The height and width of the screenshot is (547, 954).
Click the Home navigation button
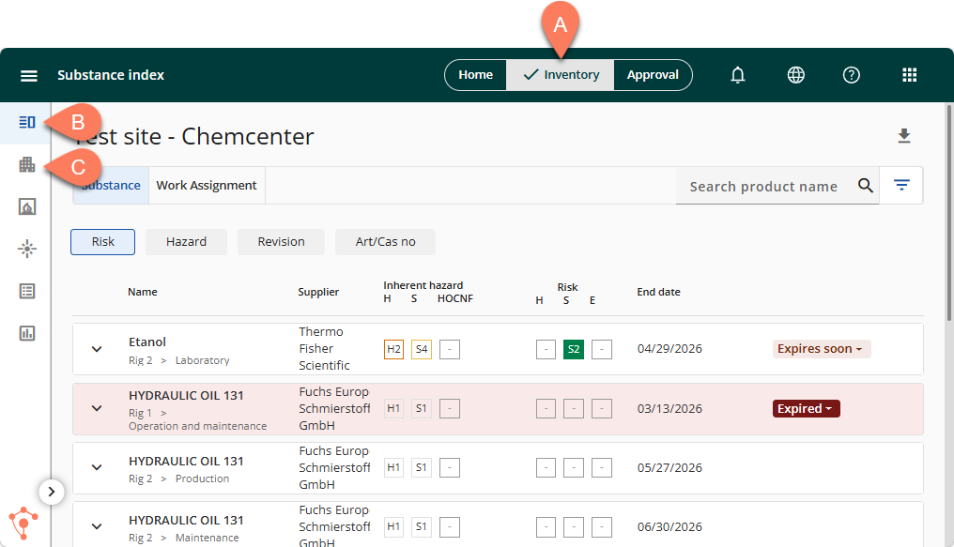[x=476, y=75]
